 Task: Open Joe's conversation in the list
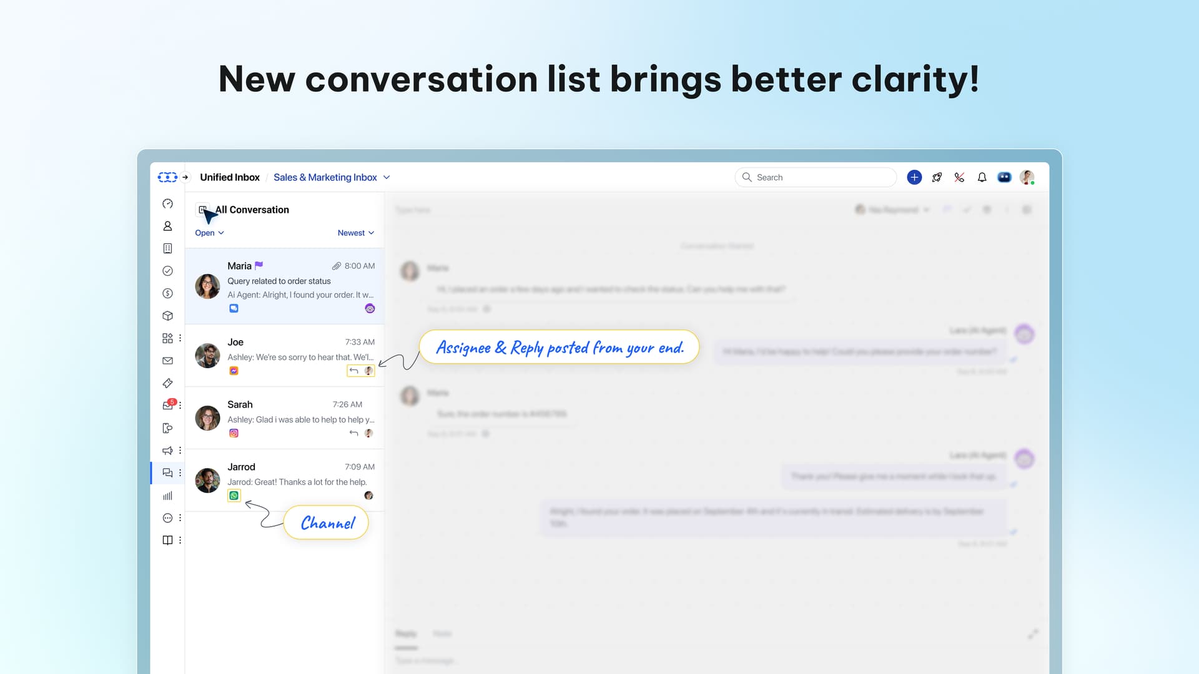(x=285, y=356)
